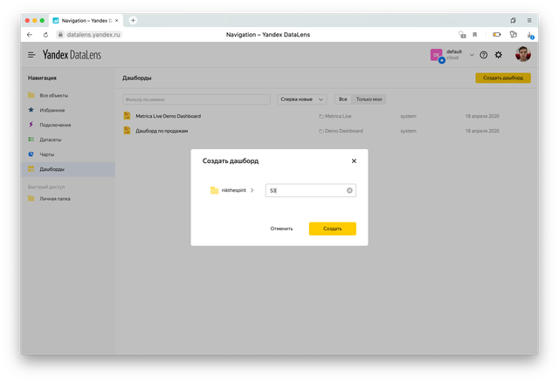Select the Все filter toggle

(343, 99)
